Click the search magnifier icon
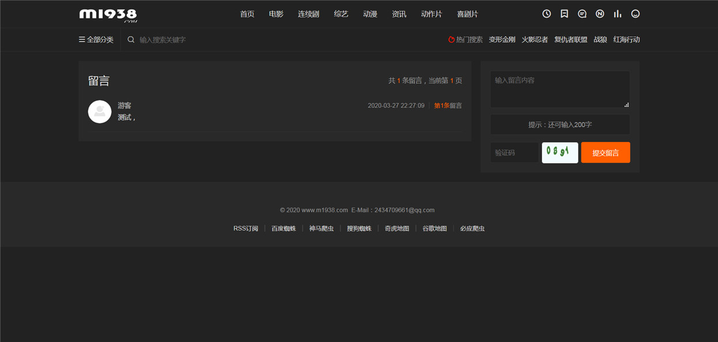The image size is (718, 342). pyautogui.click(x=131, y=40)
